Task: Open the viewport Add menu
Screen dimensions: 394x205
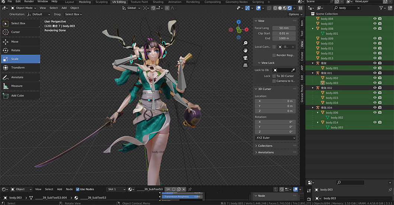Action: click(64, 8)
